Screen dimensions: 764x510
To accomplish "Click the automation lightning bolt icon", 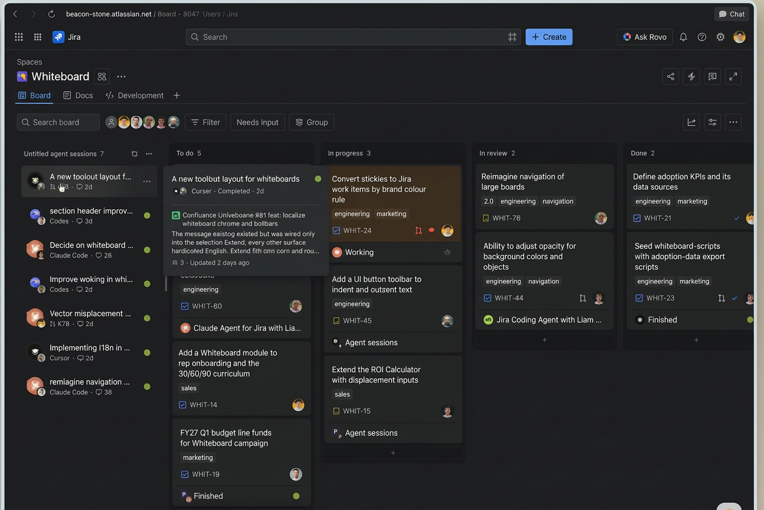I will pos(691,76).
